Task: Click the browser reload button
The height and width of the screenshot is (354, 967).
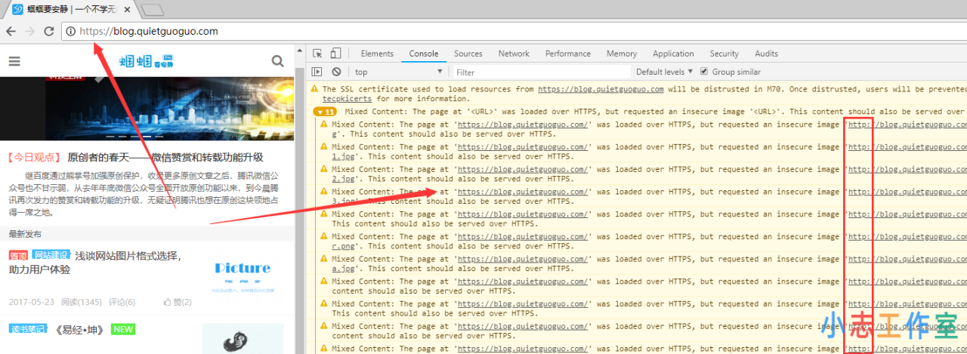Action: point(49,31)
